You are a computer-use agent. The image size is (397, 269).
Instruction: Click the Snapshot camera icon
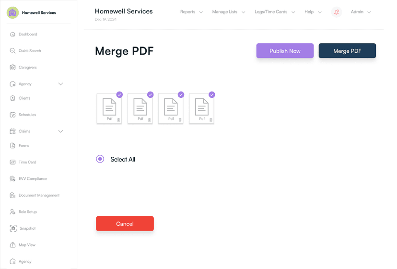[x=13, y=229]
